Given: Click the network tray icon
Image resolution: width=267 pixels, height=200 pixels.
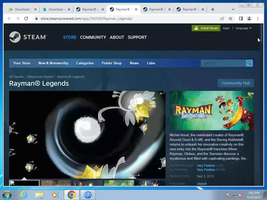Looking at the screenshot, I should pos(234,195).
